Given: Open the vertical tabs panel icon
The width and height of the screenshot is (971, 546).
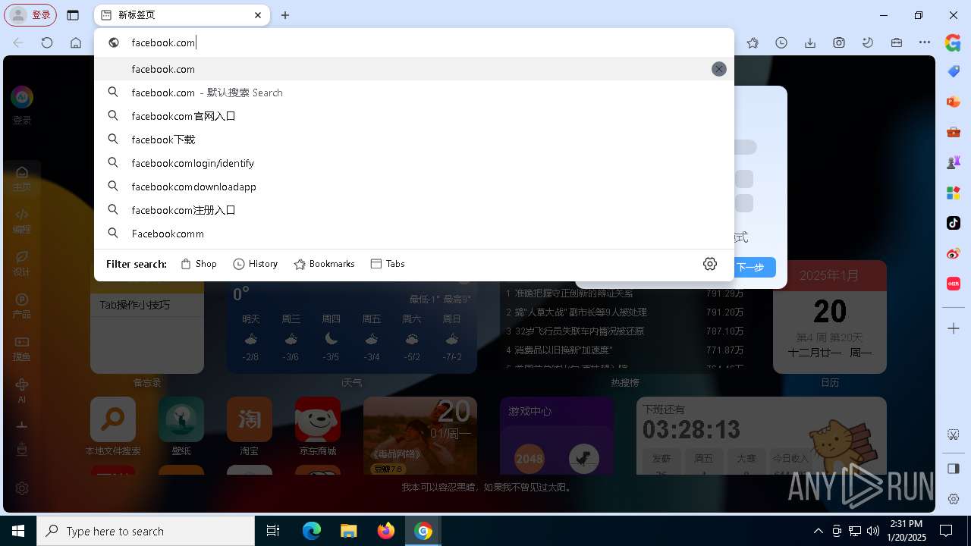Looking at the screenshot, I should tap(73, 15).
